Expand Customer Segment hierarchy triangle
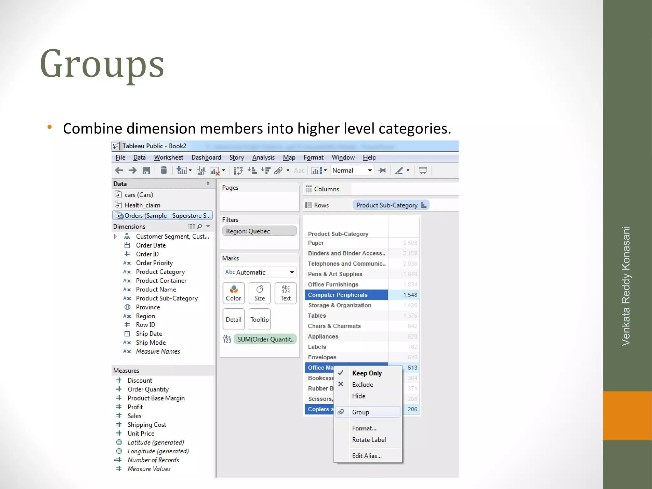 (115, 236)
